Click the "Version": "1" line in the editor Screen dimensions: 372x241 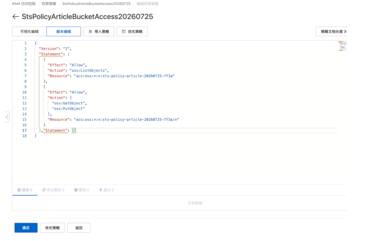(55, 48)
